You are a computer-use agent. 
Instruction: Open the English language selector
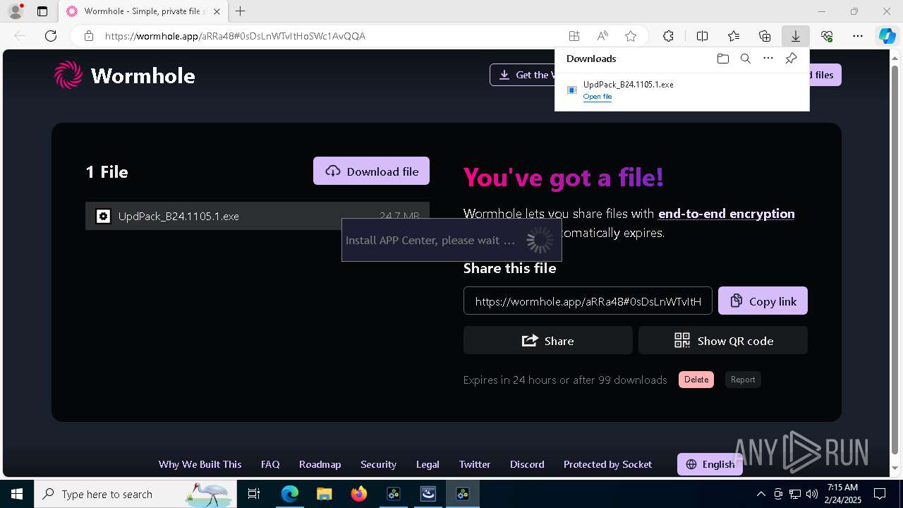(x=710, y=464)
